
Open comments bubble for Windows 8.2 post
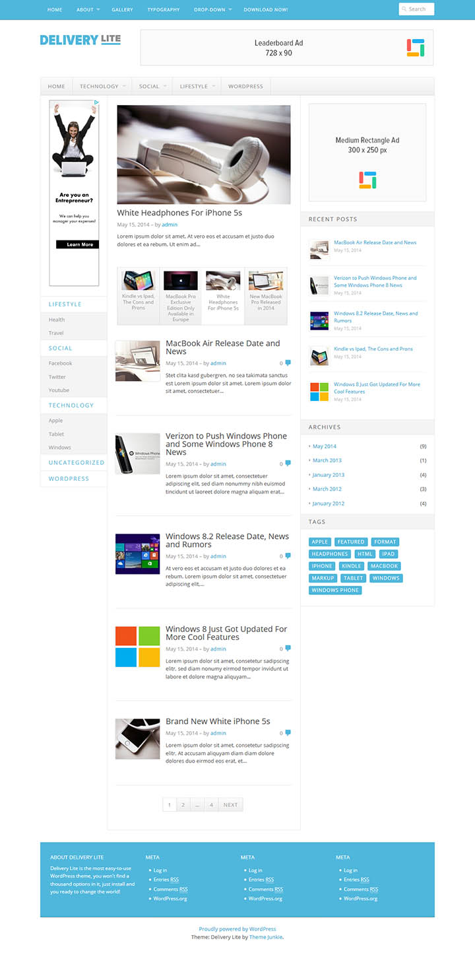coord(288,555)
